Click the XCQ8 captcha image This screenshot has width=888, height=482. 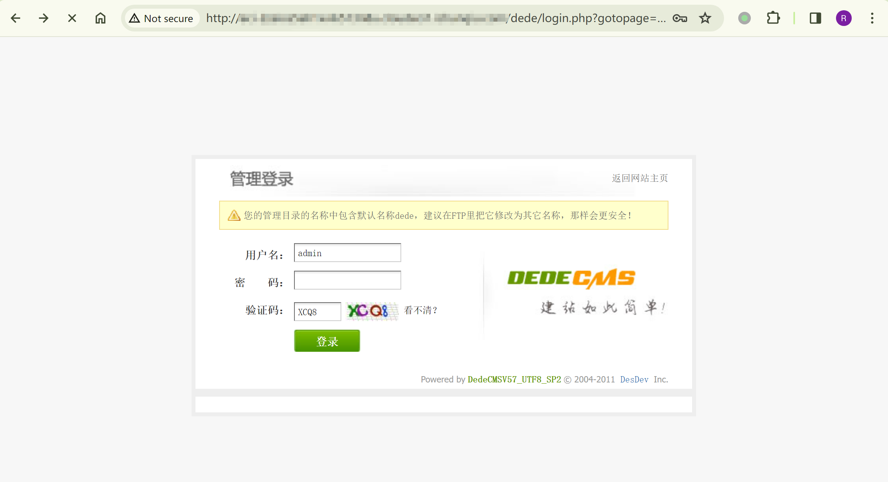pos(372,311)
